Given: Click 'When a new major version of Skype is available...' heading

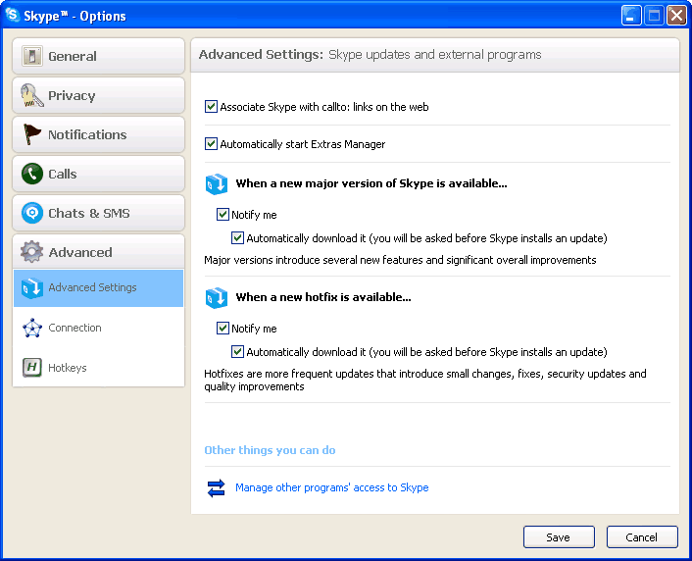Looking at the screenshot, I should click(371, 183).
